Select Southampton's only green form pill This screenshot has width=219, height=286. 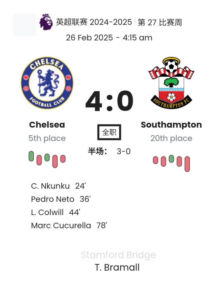point(171,159)
